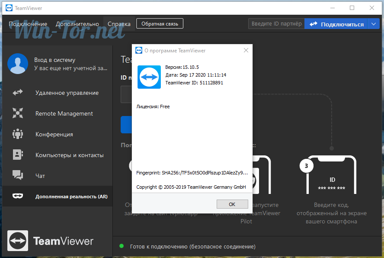Click OK in the About dialog
Image resolution: width=384 pixels, height=258 pixels.
pyautogui.click(x=232, y=204)
